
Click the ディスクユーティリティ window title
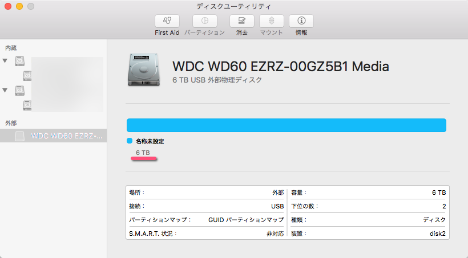[233, 6]
